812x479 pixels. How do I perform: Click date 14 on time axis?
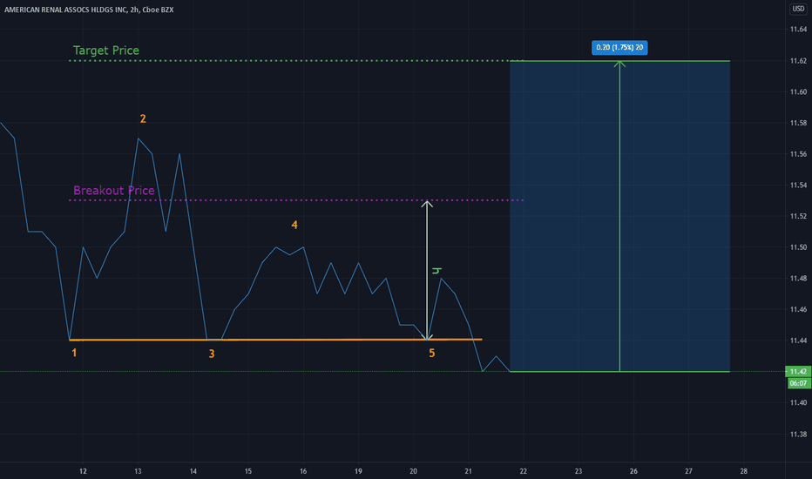193,471
